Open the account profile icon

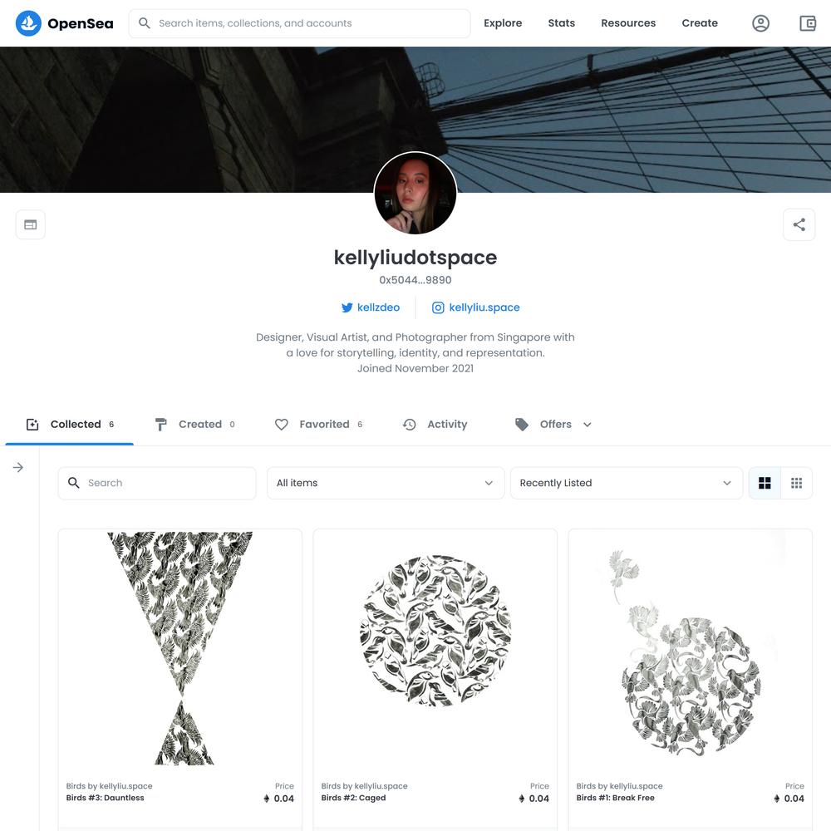click(x=760, y=23)
